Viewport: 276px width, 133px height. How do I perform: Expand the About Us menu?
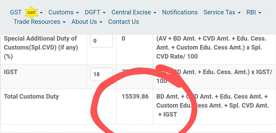87,22
